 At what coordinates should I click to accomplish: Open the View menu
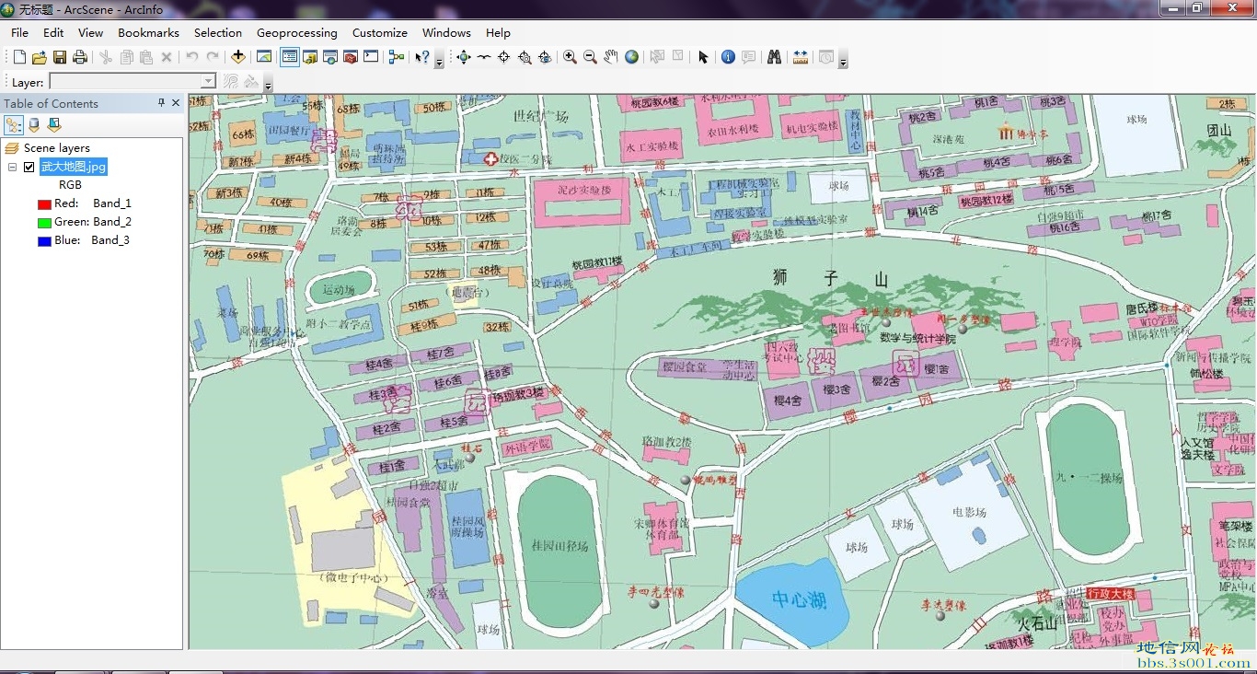pyautogui.click(x=90, y=32)
